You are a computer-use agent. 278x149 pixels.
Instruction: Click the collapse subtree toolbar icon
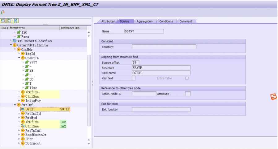[9, 21]
